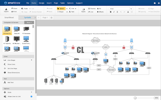
Task: Toggle italic text formatting
Action: [114, 12]
